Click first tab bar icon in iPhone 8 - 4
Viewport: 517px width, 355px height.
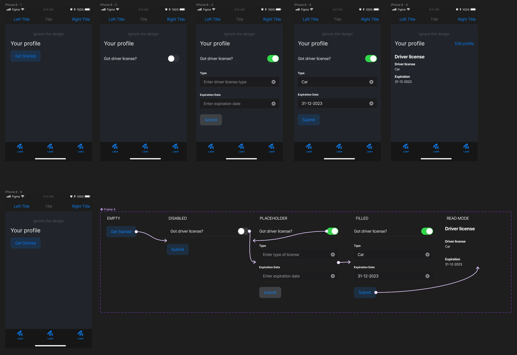[309, 146]
